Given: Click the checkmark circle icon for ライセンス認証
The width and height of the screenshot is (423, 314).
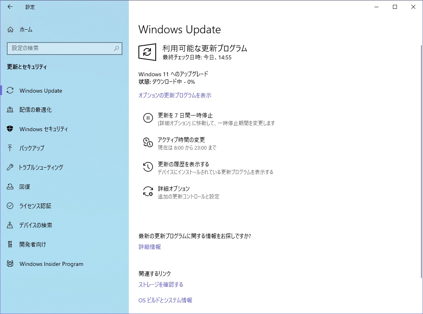Looking at the screenshot, I should (10, 206).
